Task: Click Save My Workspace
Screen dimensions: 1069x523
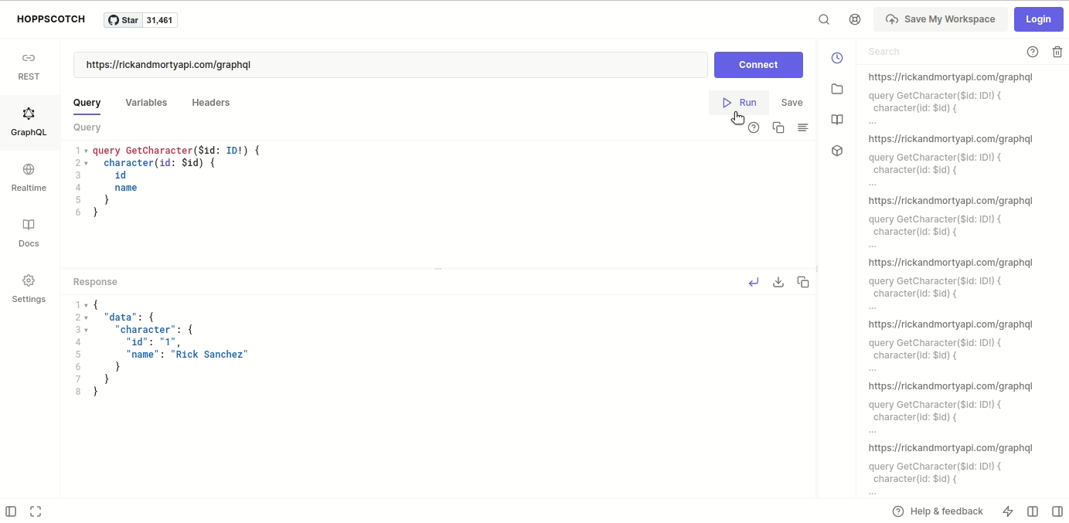Action: [941, 19]
